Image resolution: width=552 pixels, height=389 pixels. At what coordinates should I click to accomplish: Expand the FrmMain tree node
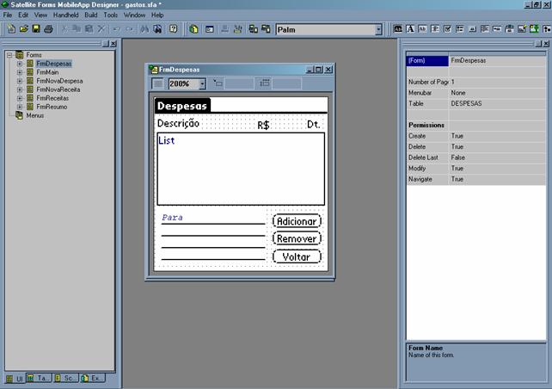(19, 72)
